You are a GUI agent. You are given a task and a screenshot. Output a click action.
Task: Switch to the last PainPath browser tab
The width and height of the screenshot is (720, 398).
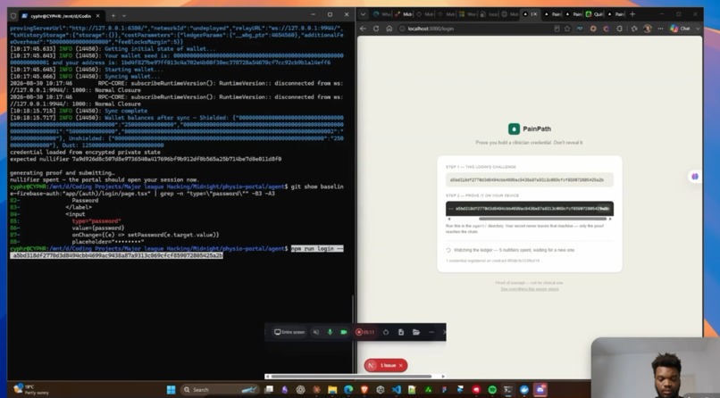click(615, 14)
